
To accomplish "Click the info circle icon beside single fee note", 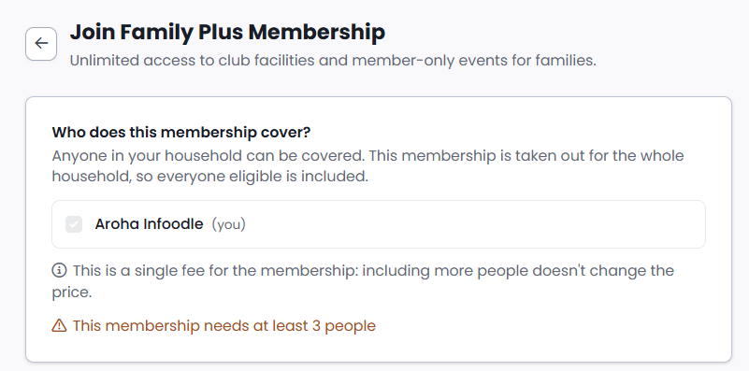I will [x=59, y=271].
